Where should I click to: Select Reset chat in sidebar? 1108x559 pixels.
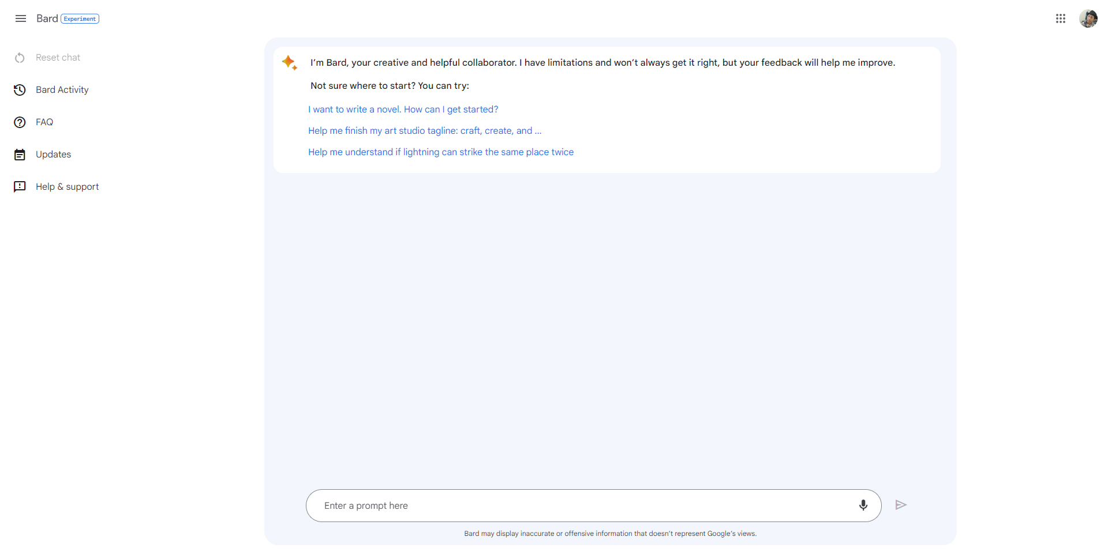tap(58, 58)
